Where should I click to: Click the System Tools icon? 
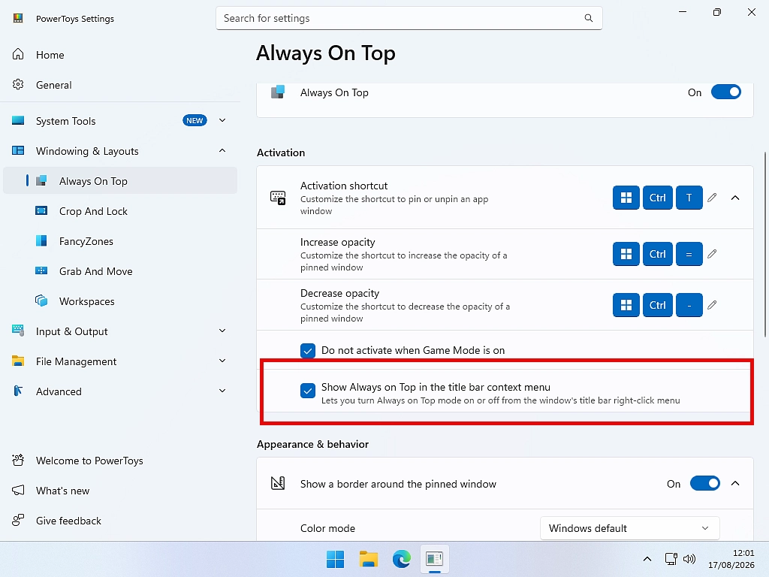18,120
